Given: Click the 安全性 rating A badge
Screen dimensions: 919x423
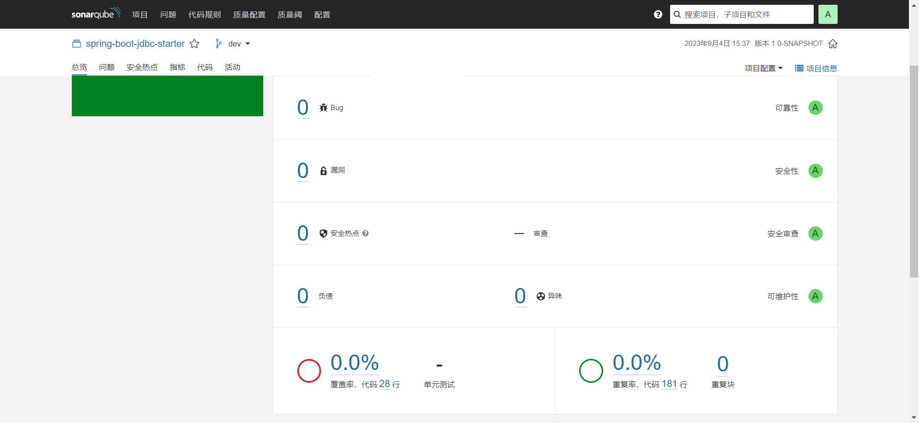Looking at the screenshot, I should click(x=816, y=171).
